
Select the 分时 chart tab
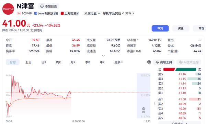click(x=13, y=62)
